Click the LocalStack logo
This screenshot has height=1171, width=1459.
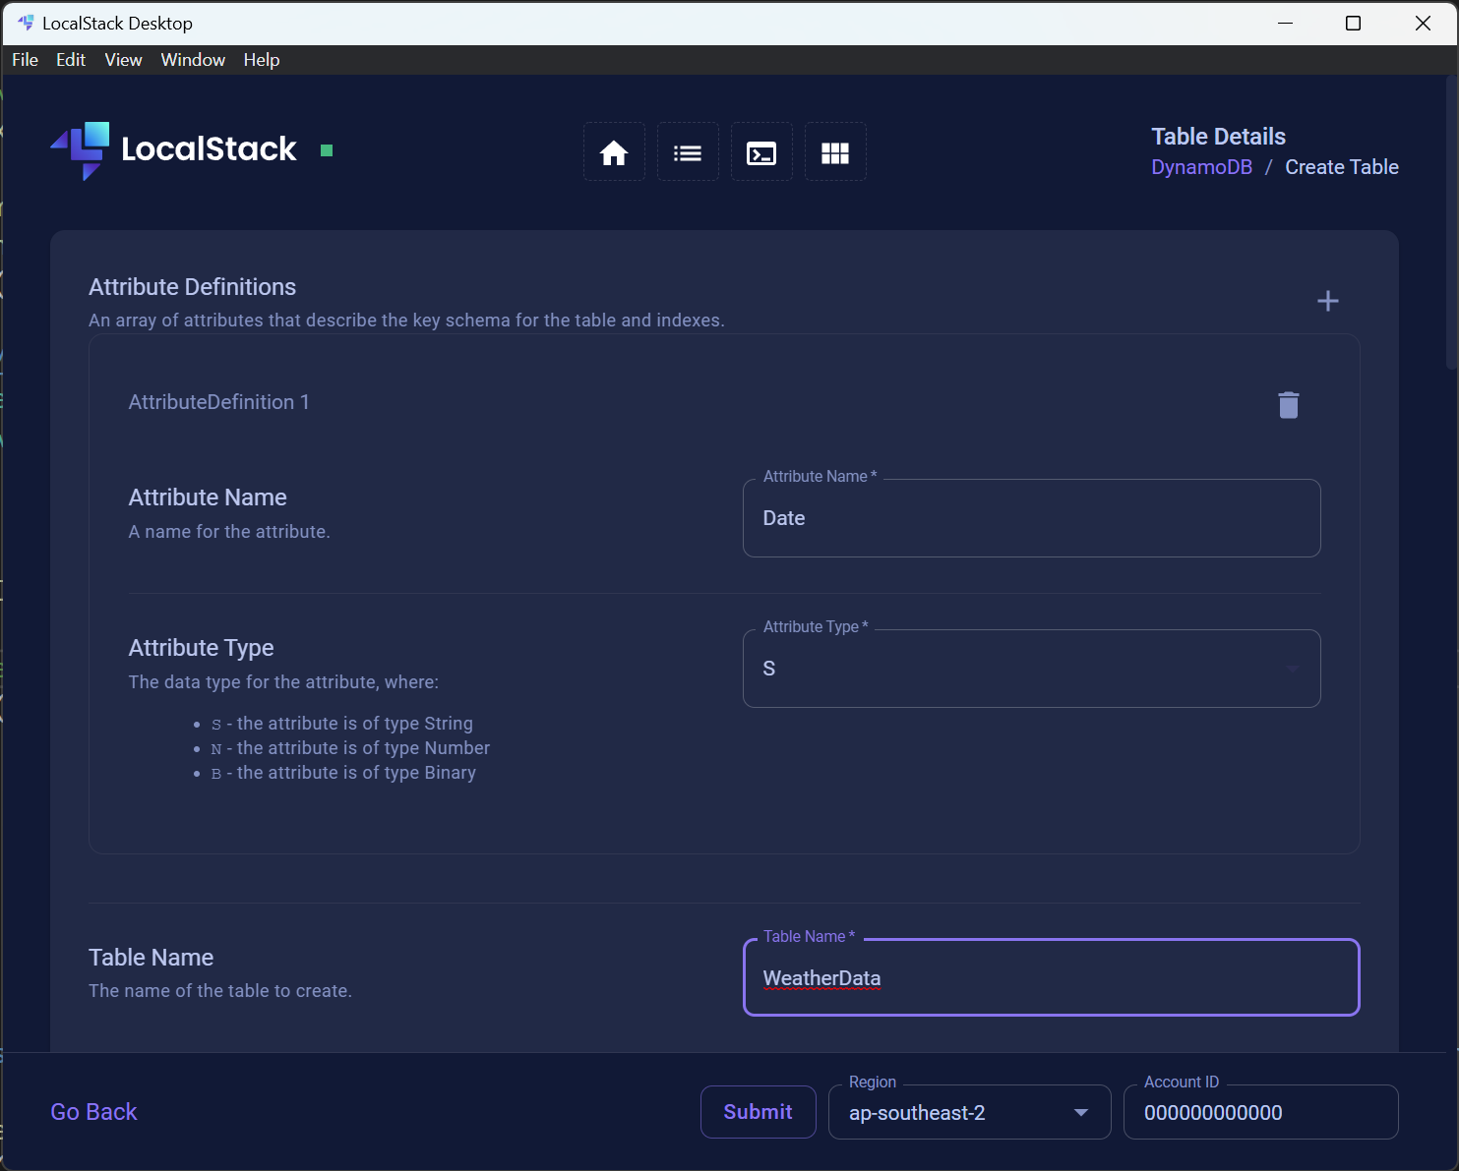(173, 150)
